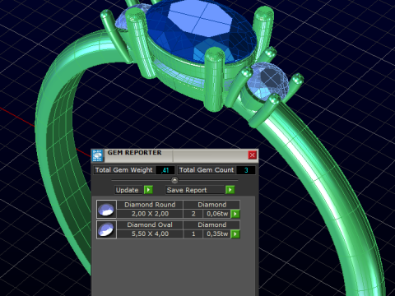The height and width of the screenshot is (296, 395).
Task: Click the GEM REPORTER title bar
Action: pyautogui.click(x=174, y=155)
